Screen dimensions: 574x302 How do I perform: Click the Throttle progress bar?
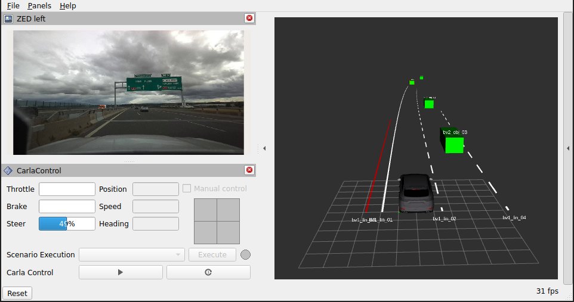point(67,189)
